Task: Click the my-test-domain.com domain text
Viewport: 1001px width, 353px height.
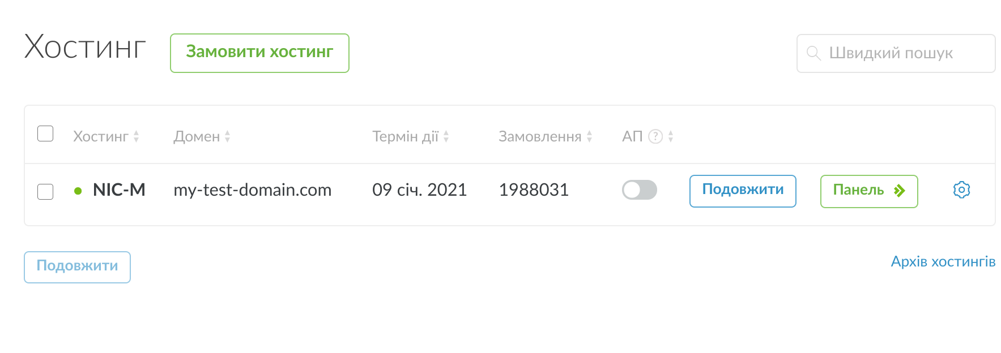Action: coord(252,190)
